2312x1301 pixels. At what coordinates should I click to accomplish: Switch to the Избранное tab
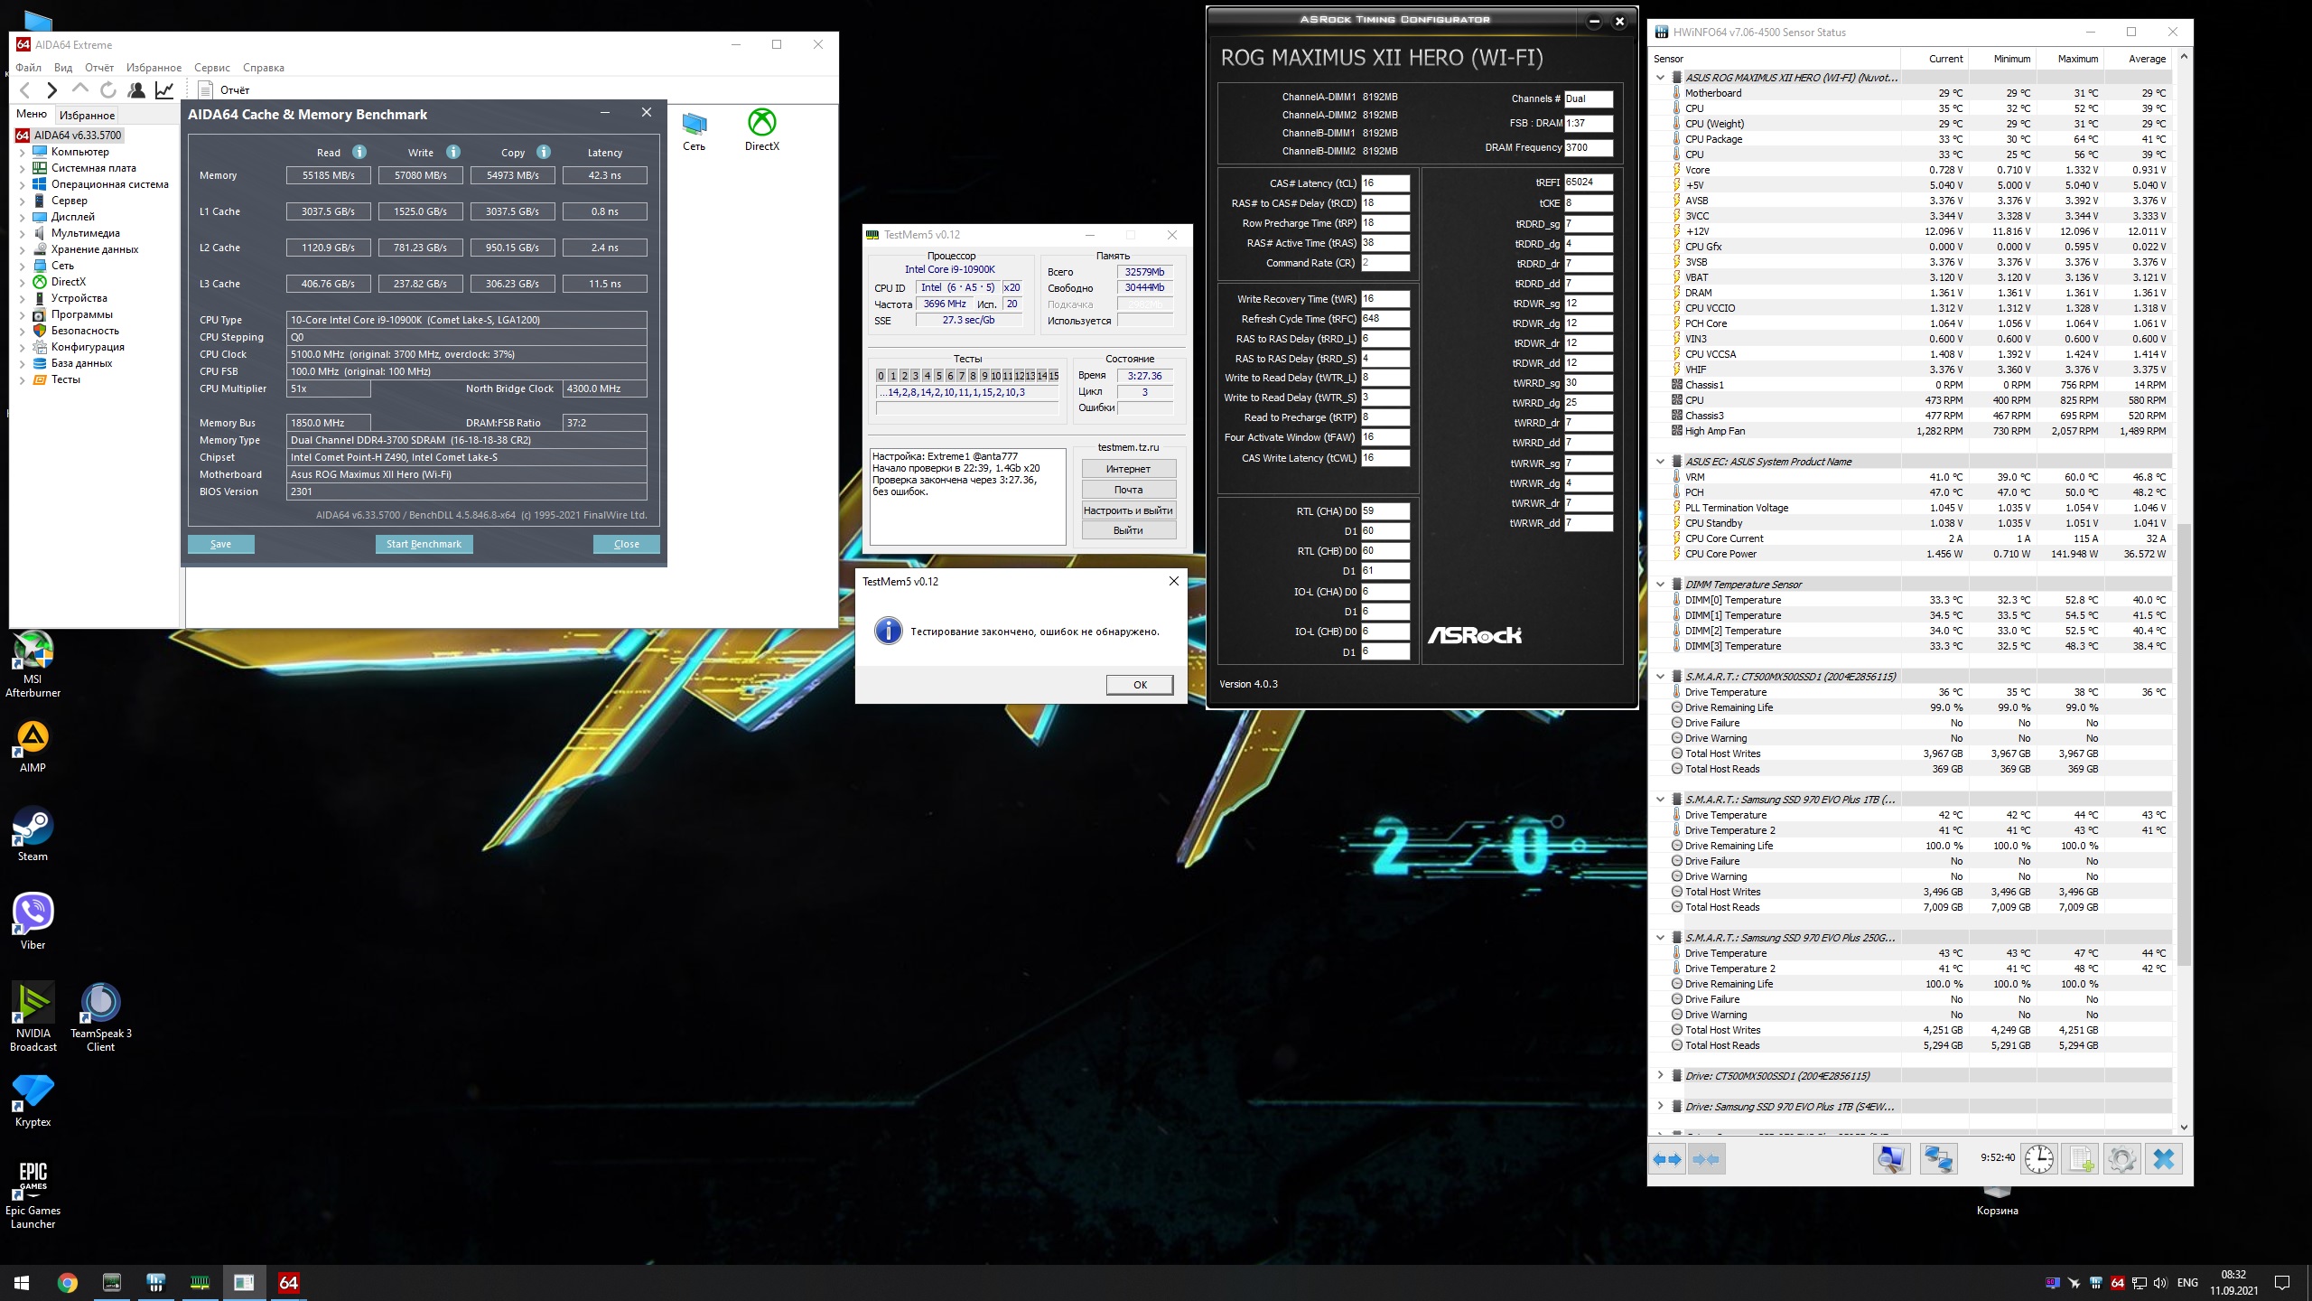click(87, 115)
